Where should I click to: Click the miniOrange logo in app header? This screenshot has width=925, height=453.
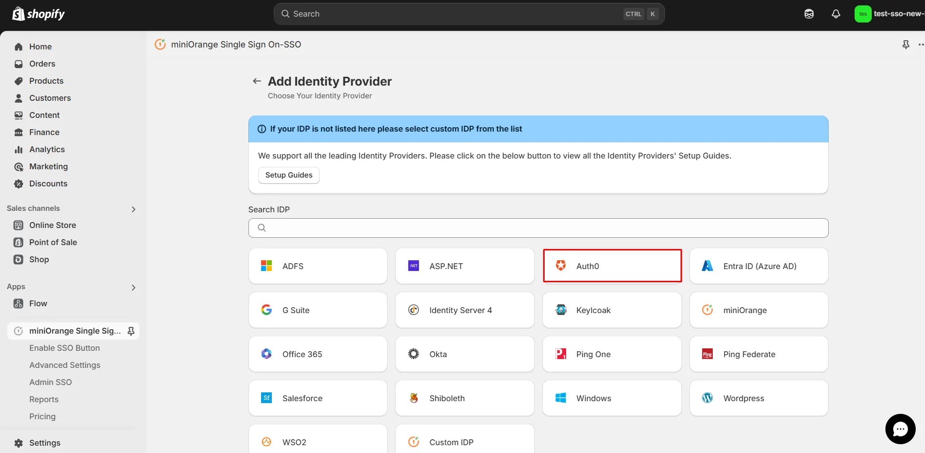tap(160, 45)
